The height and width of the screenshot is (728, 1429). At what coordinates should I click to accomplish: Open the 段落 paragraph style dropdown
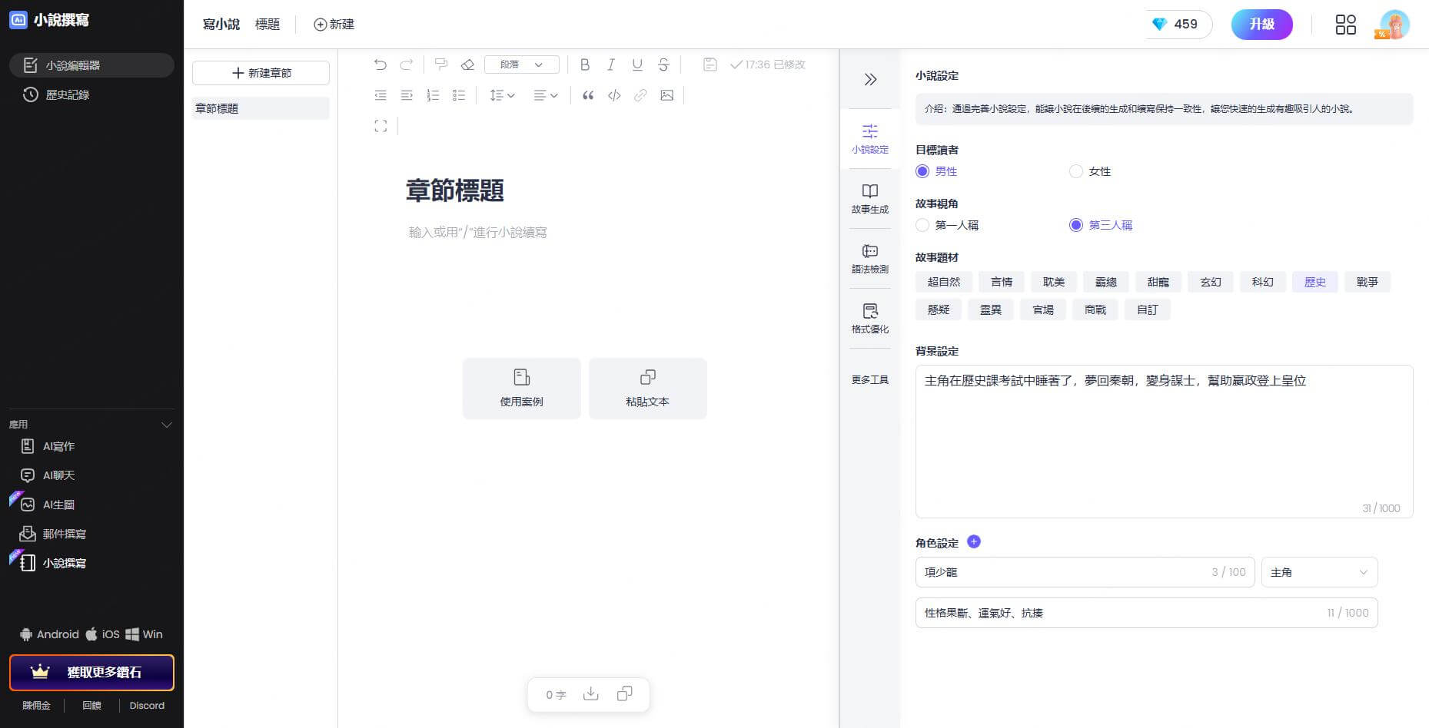[x=522, y=65]
